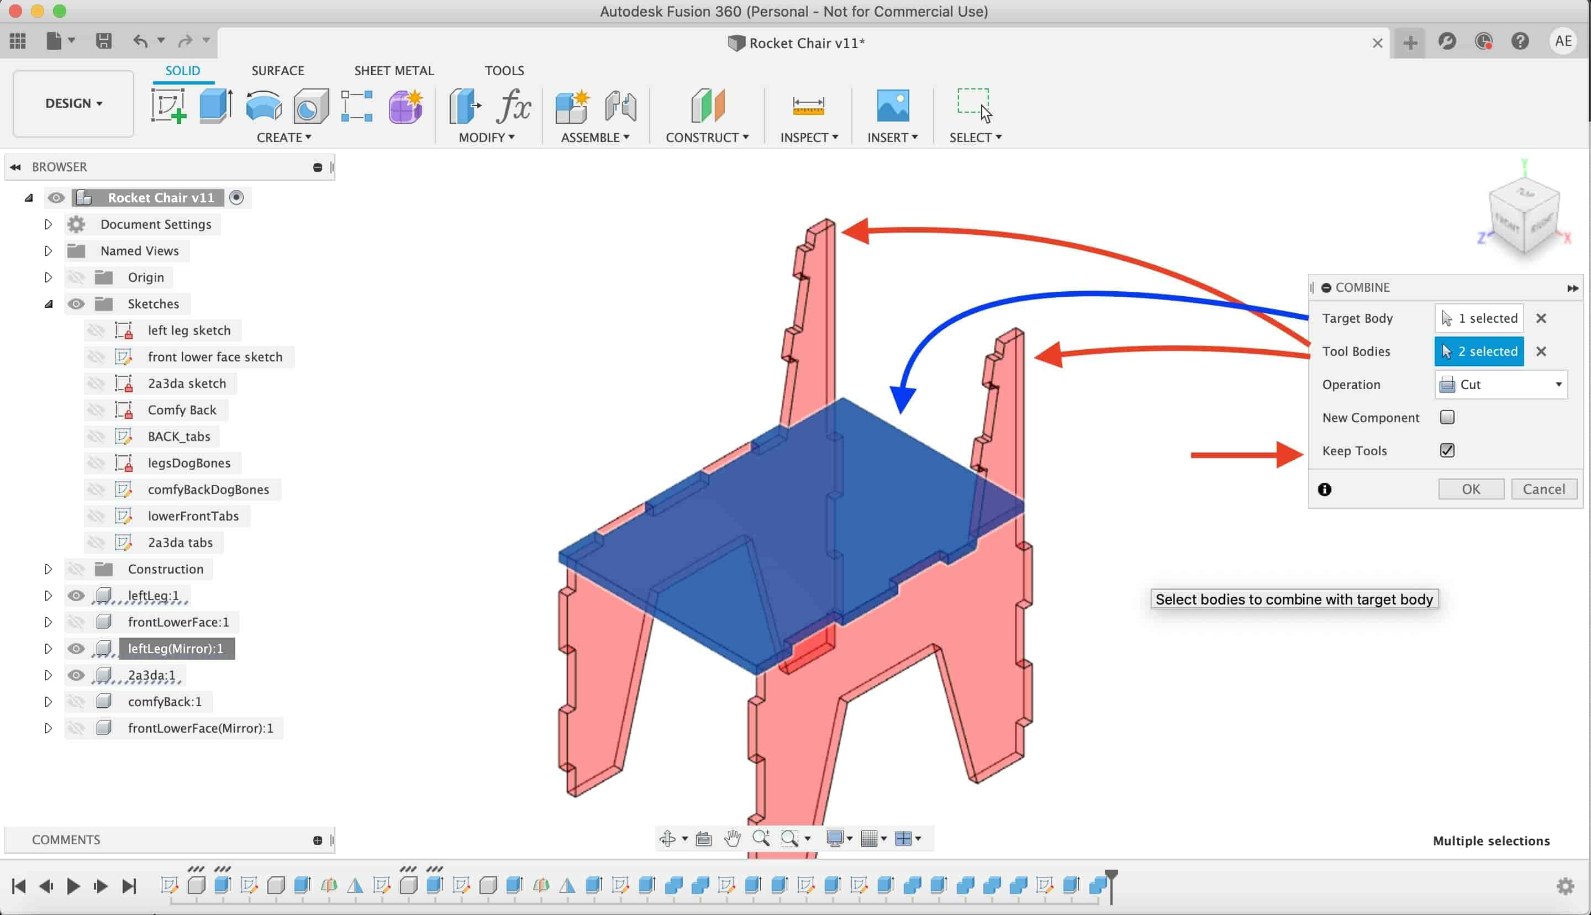The image size is (1591, 915).
Task: Uncheck the Keep Tools checkbox
Action: pyautogui.click(x=1447, y=450)
